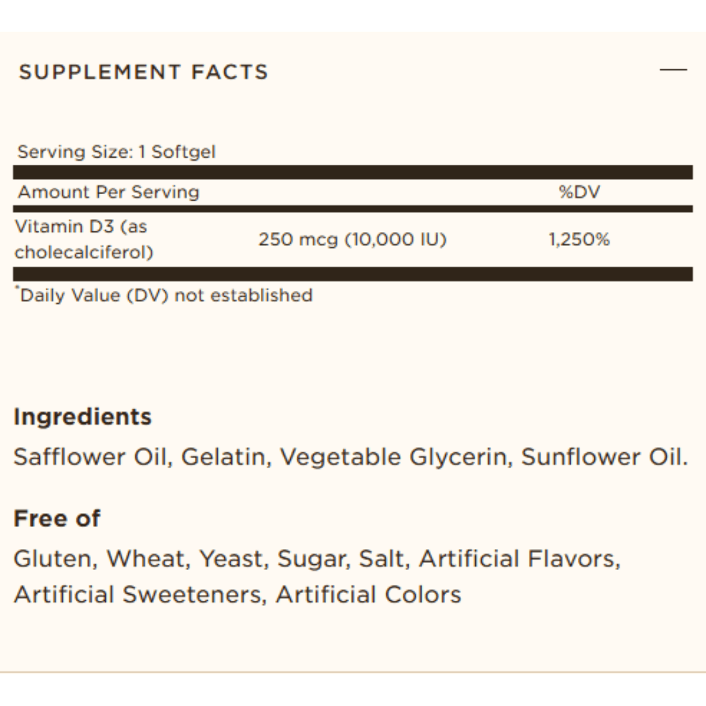Click the Daily Value not established footnote
This screenshot has height=706, width=706.
pos(164,295)
